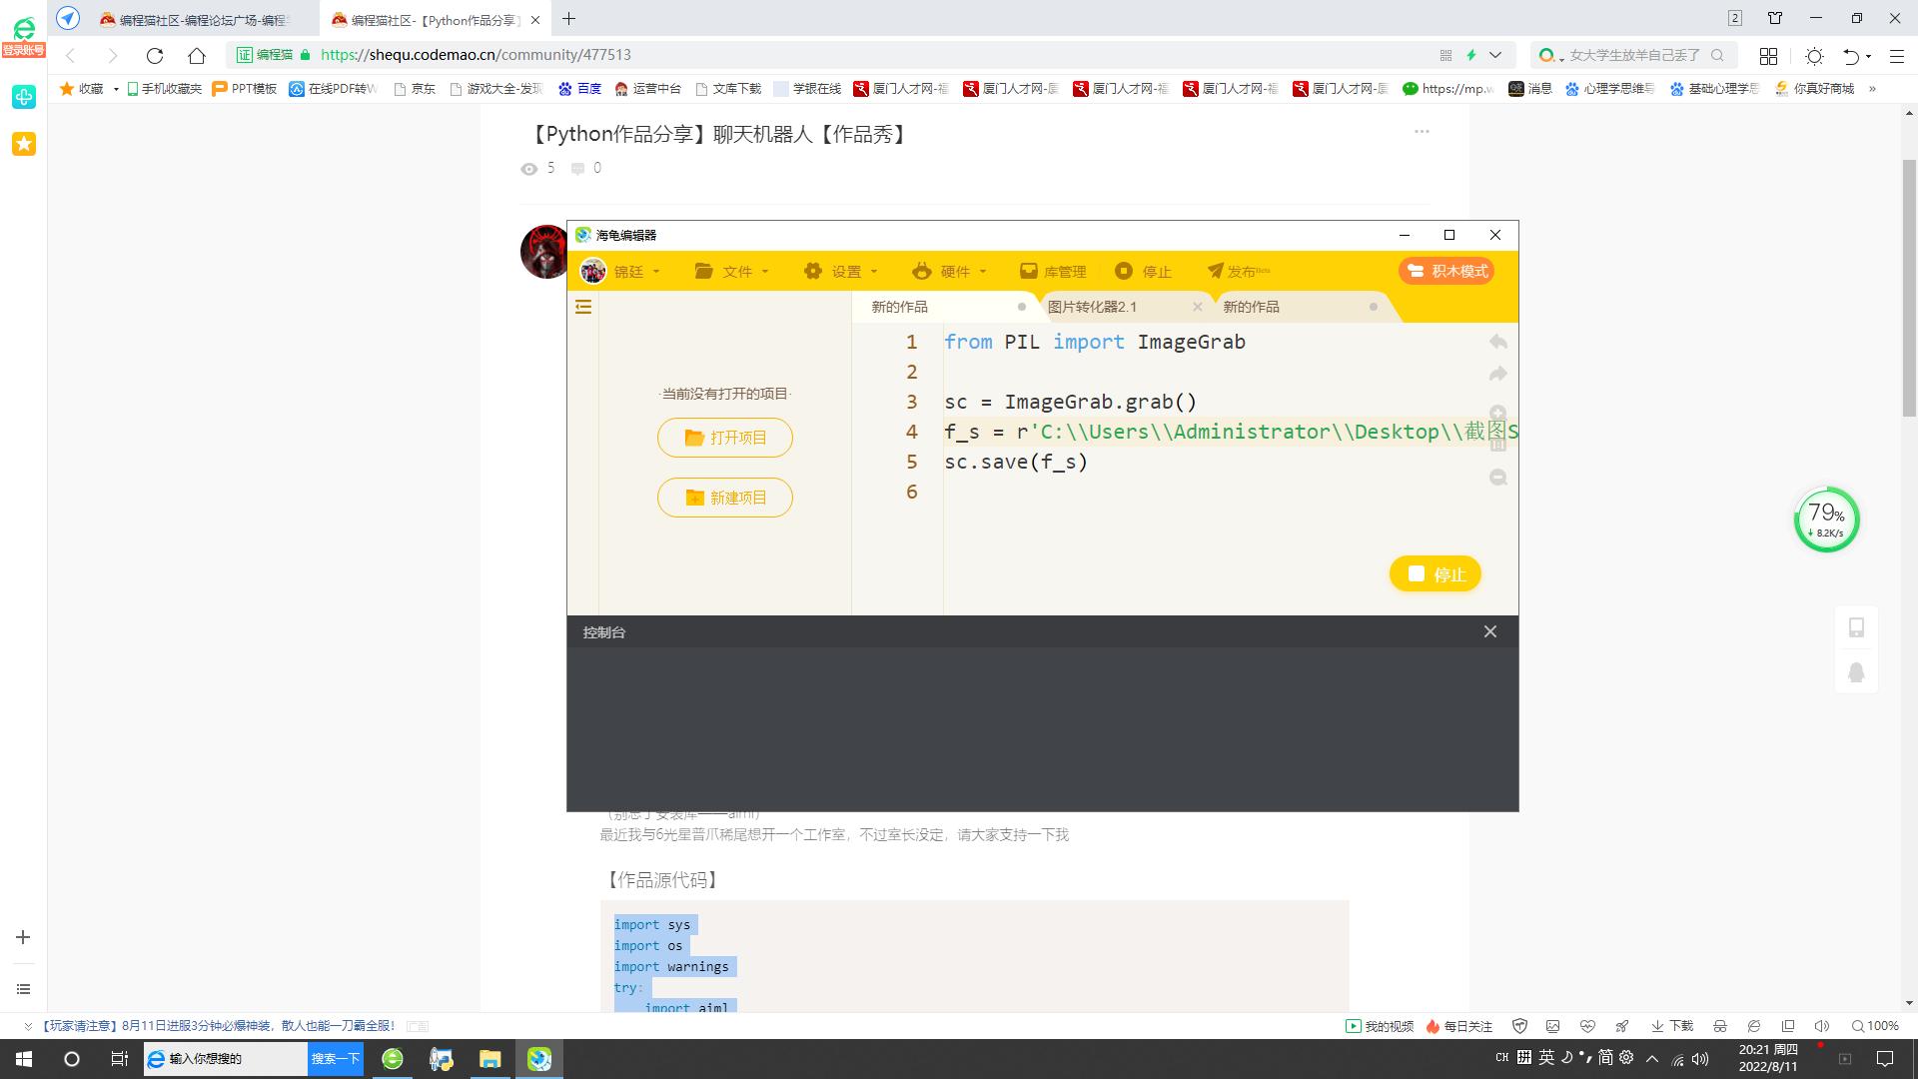Viewport: 1918px width, 1079px height.
Task: Click the redo arrow in the turtle editor
Action: 1497,374
